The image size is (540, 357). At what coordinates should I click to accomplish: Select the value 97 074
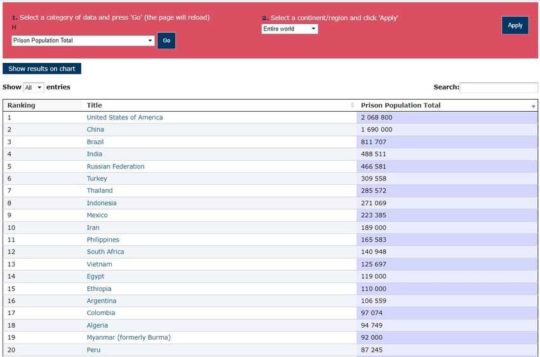pos(372,313)
